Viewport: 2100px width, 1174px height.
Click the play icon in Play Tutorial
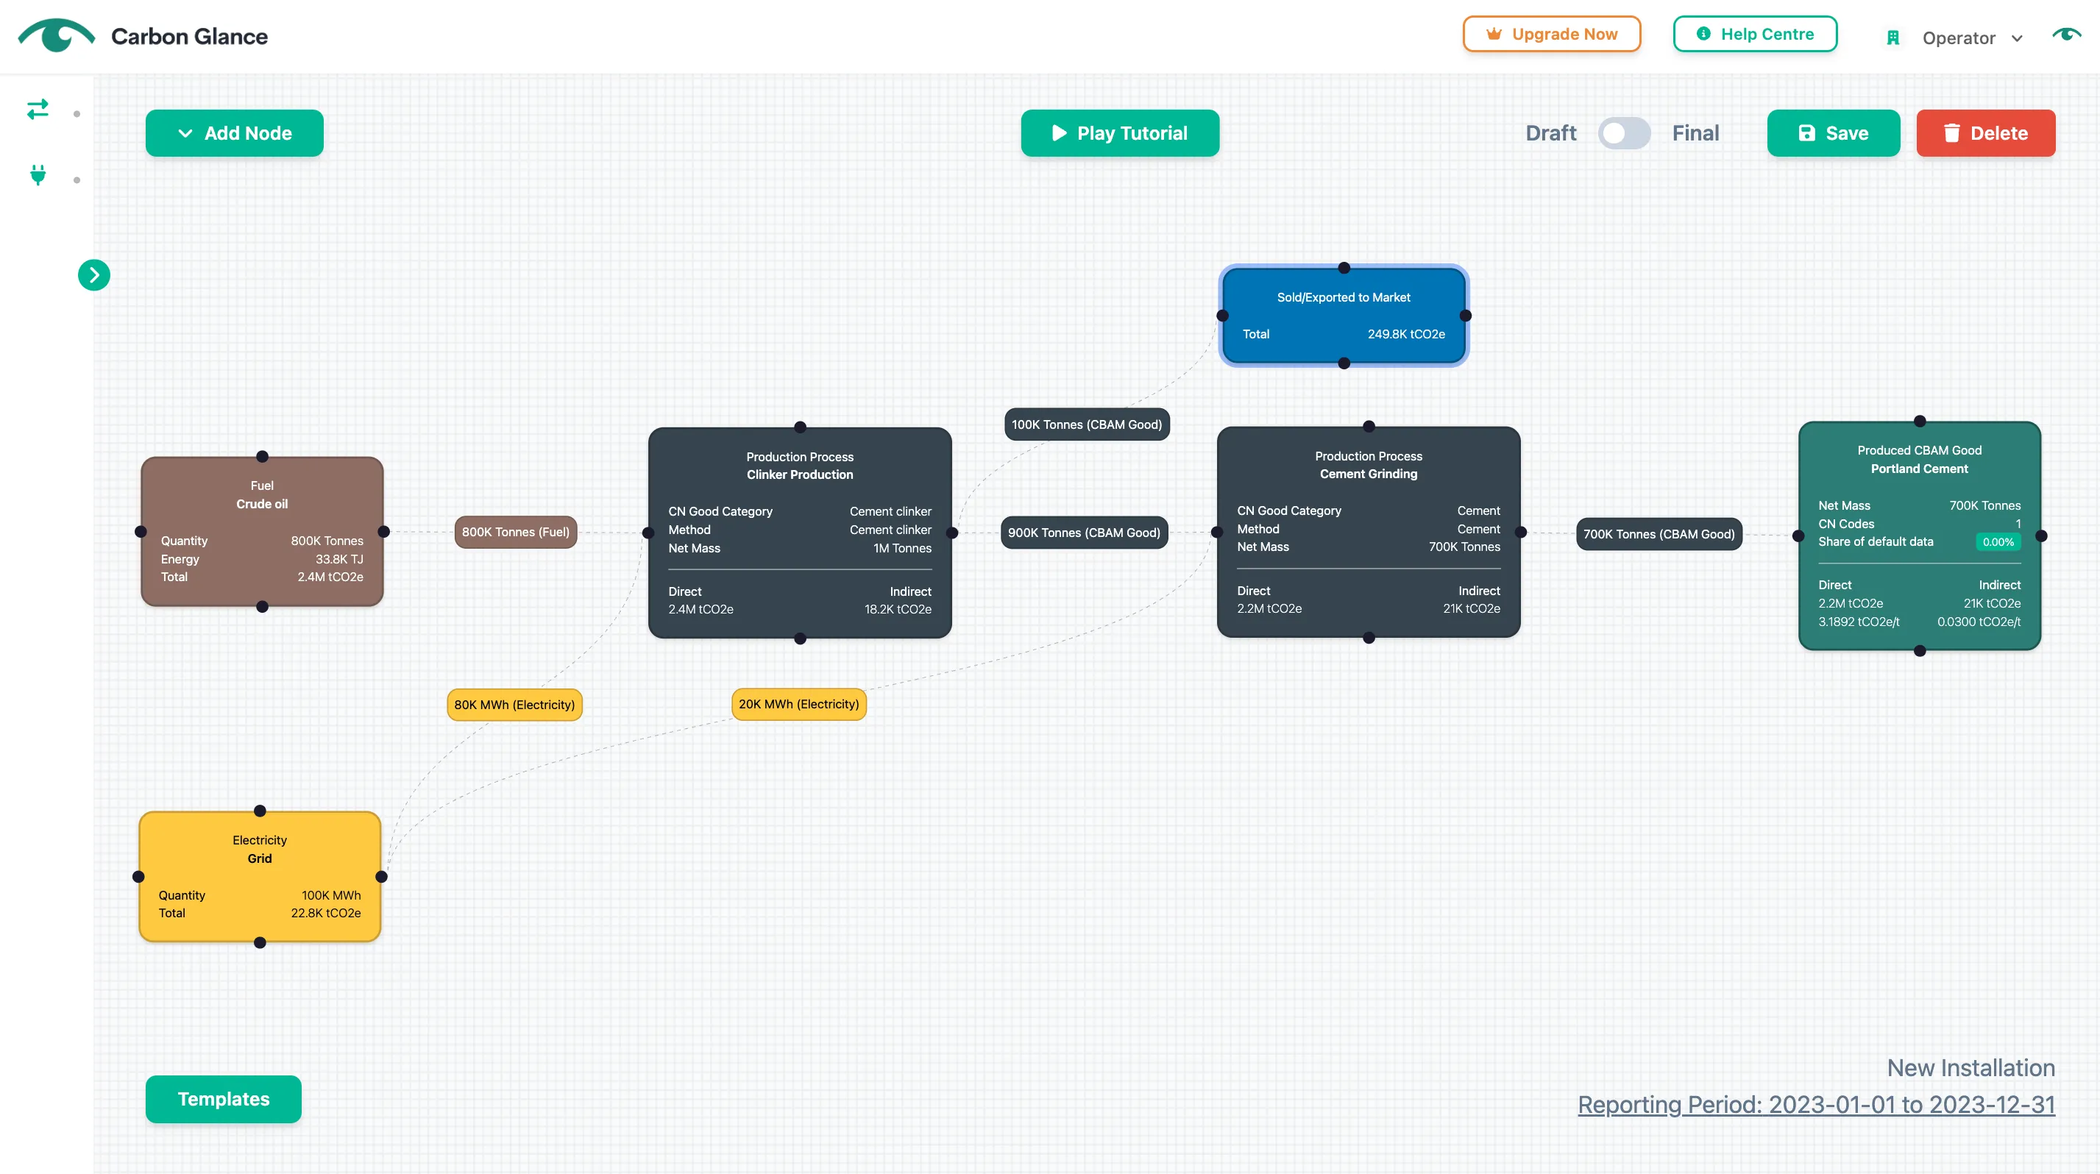[1060, 133]
